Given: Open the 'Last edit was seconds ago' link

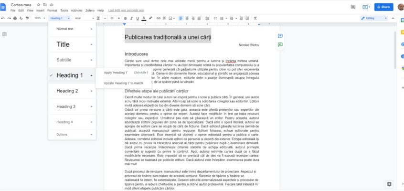Looking at the screenshot, I should click(126, 11).
